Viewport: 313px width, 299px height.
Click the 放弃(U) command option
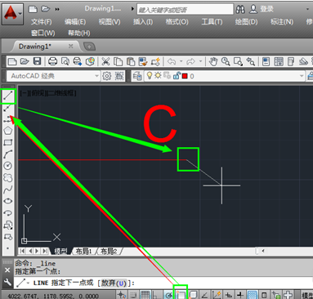[x=114, y=283]
